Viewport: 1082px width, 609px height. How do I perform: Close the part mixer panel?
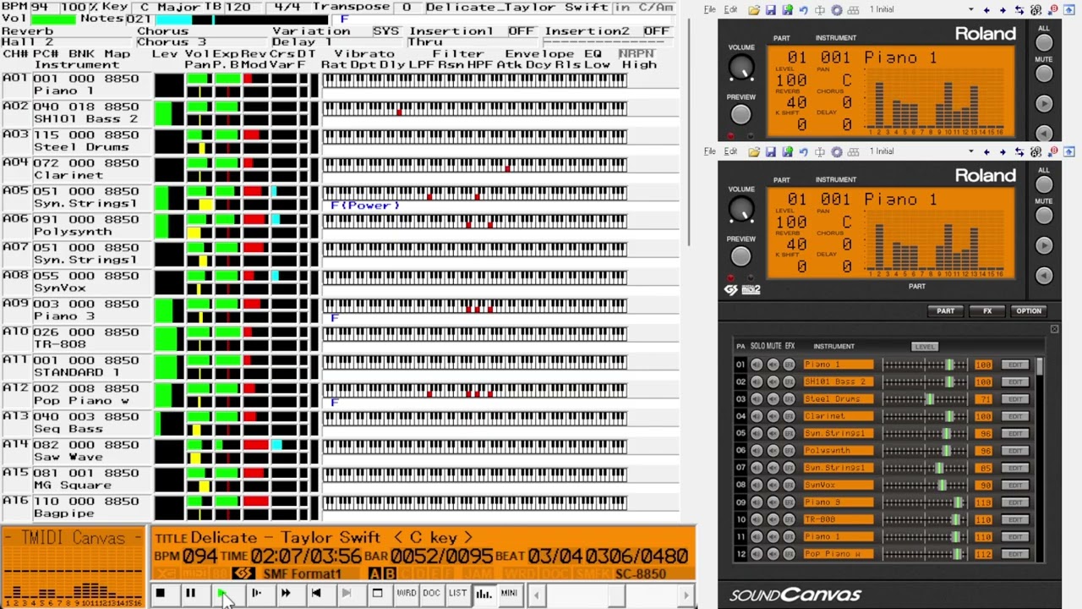pyautogui.click(x=1054, y=329)
